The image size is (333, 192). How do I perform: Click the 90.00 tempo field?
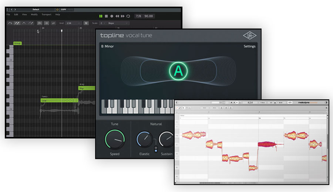click(x=149, y=16)
